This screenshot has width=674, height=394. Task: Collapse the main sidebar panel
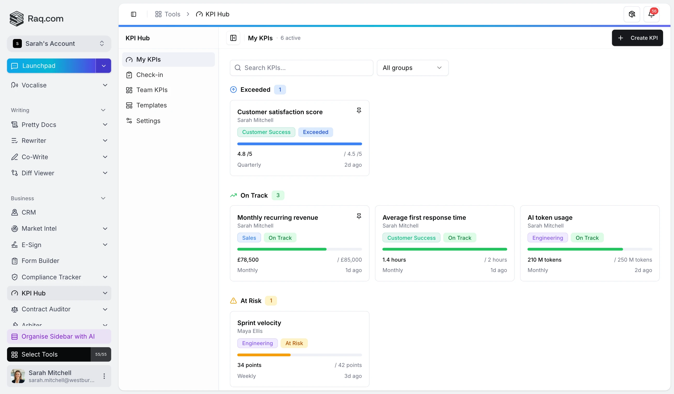coord(133,14)
